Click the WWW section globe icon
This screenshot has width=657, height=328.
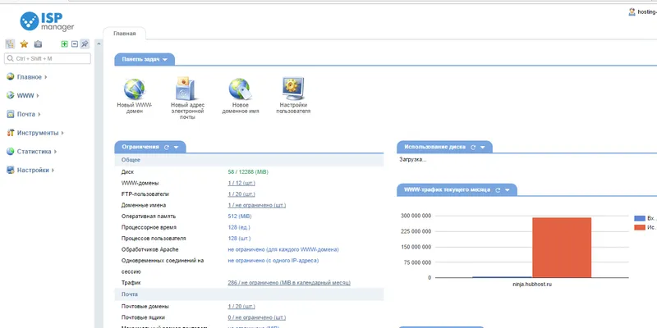tap(11, 95)
